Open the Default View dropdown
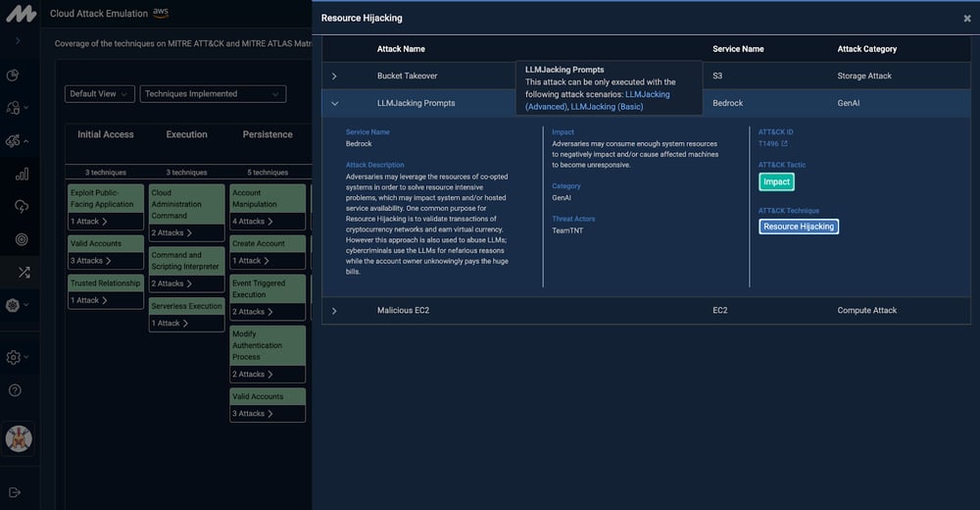This screenshot has height=510, width=980. [99, 94]
